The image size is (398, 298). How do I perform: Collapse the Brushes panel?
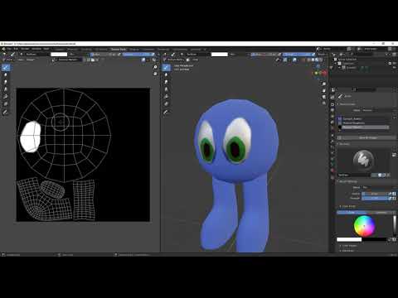coord(344,144)
